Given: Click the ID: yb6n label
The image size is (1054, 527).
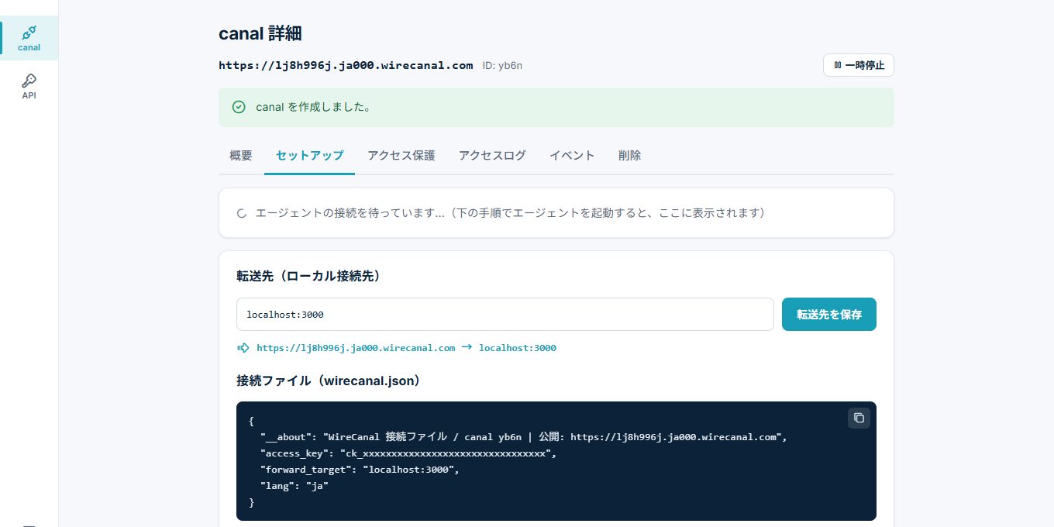Looking at the screenshot, I should click(x=502, y=66).
